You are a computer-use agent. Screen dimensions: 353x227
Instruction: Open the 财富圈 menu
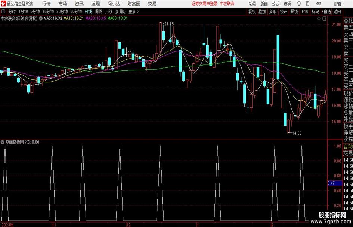(x=134, y=4)
